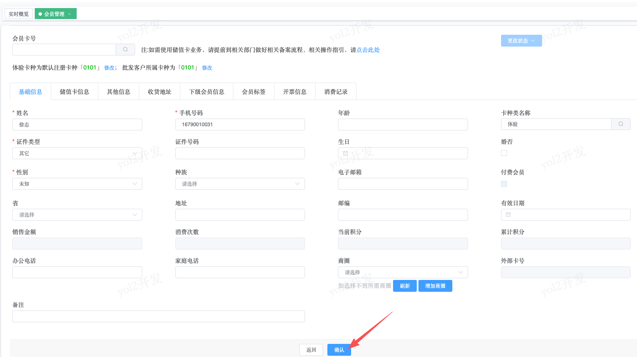
Task: Open the 更改状态 dropdown button
Action: click(x=521, y=41)
